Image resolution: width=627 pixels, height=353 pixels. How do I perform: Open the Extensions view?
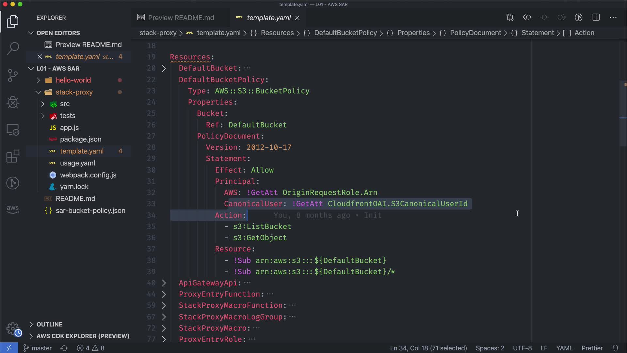13,157
